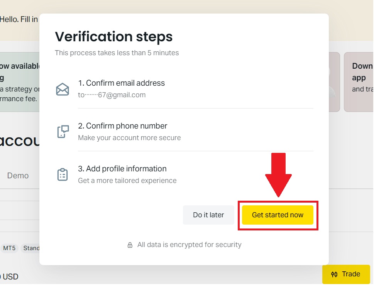
Task: Switch to the Demo tab
Action: click(x=17, y=175)
